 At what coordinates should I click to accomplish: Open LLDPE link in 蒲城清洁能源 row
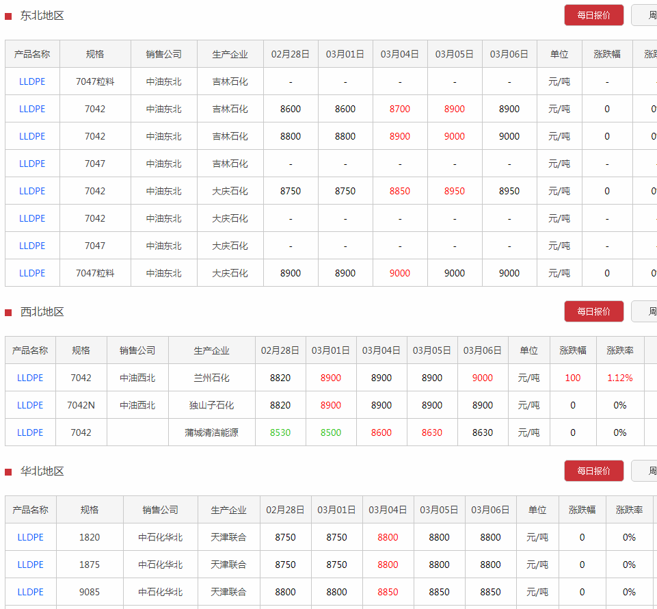(30, 432)
